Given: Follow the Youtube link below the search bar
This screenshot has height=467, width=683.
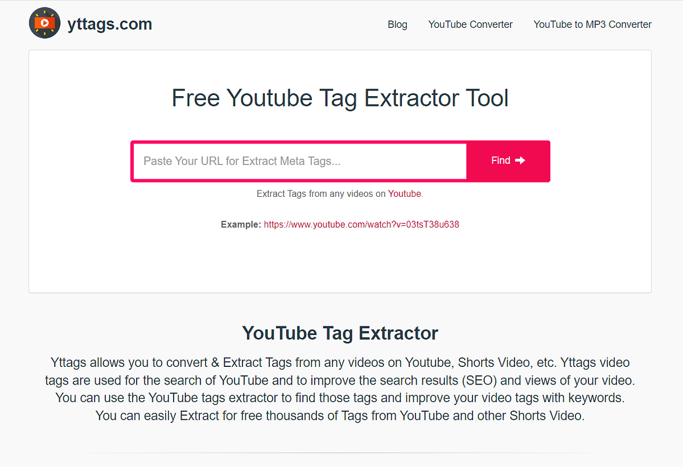Looking at the screenshot, I should click(x=404, y=193).
